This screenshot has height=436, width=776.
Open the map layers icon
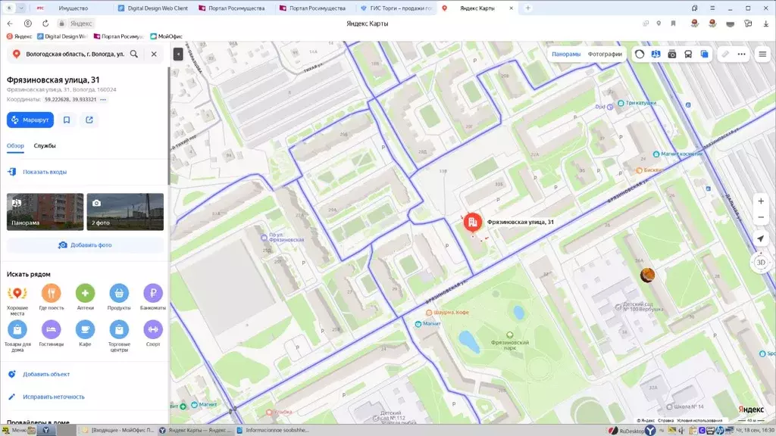(x=706, y=54)
